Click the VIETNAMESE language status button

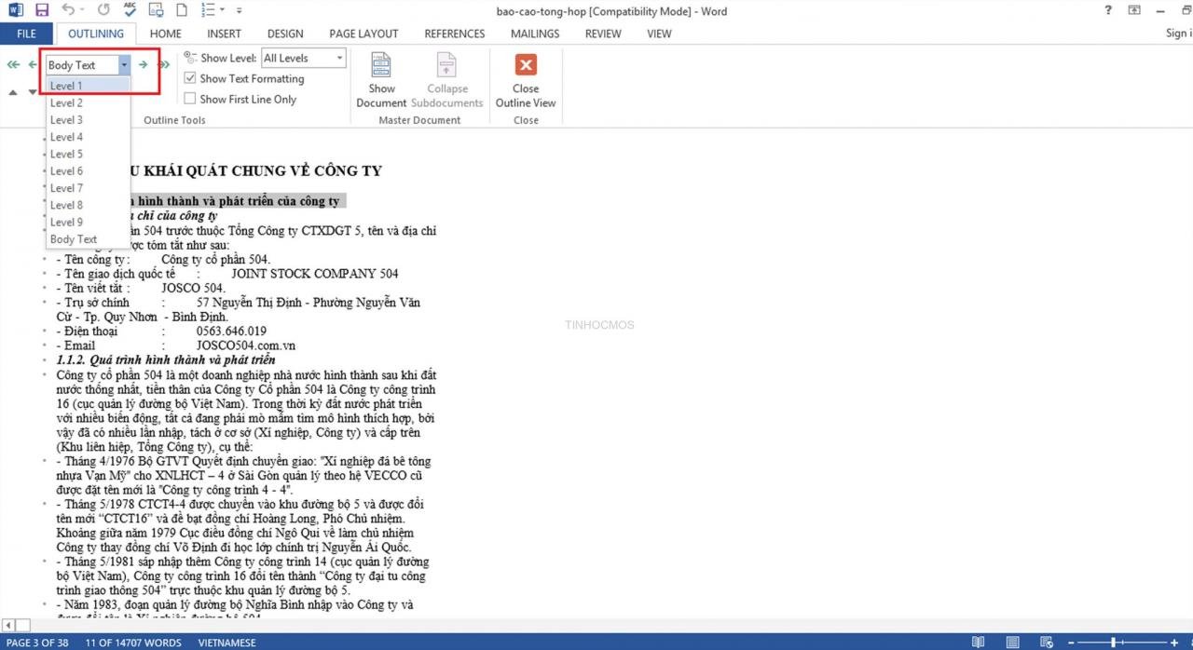(226, 643)
